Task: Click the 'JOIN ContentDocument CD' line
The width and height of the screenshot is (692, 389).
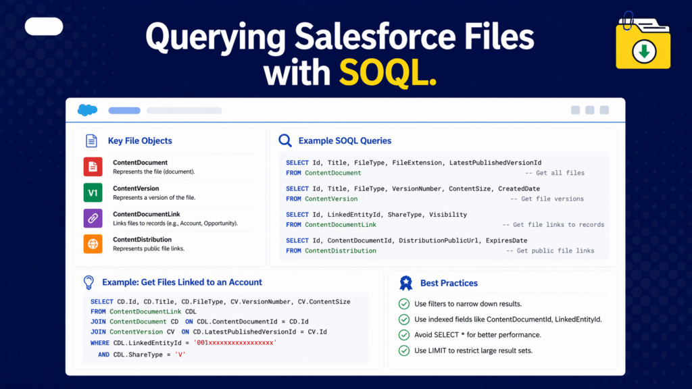Action: click(199, 321)
